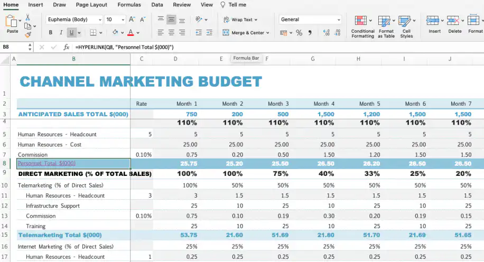This screenshot has height=262, width=484.
Task: Select row 10 header
Action: [x=5, y=185]
